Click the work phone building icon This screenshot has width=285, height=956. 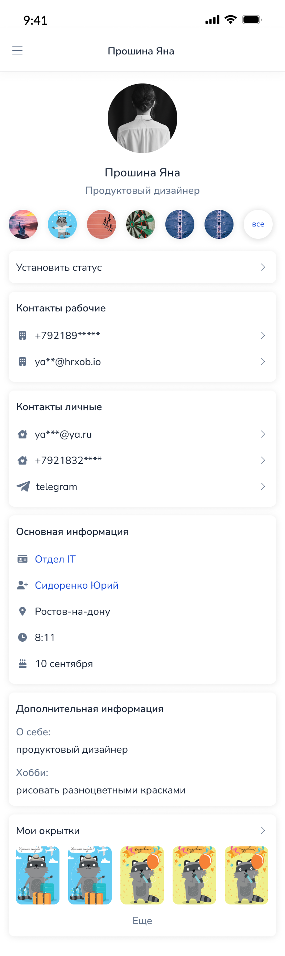[22, 334]
